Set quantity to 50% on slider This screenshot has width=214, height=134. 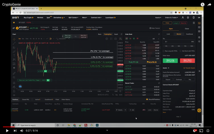coord(179,46)
